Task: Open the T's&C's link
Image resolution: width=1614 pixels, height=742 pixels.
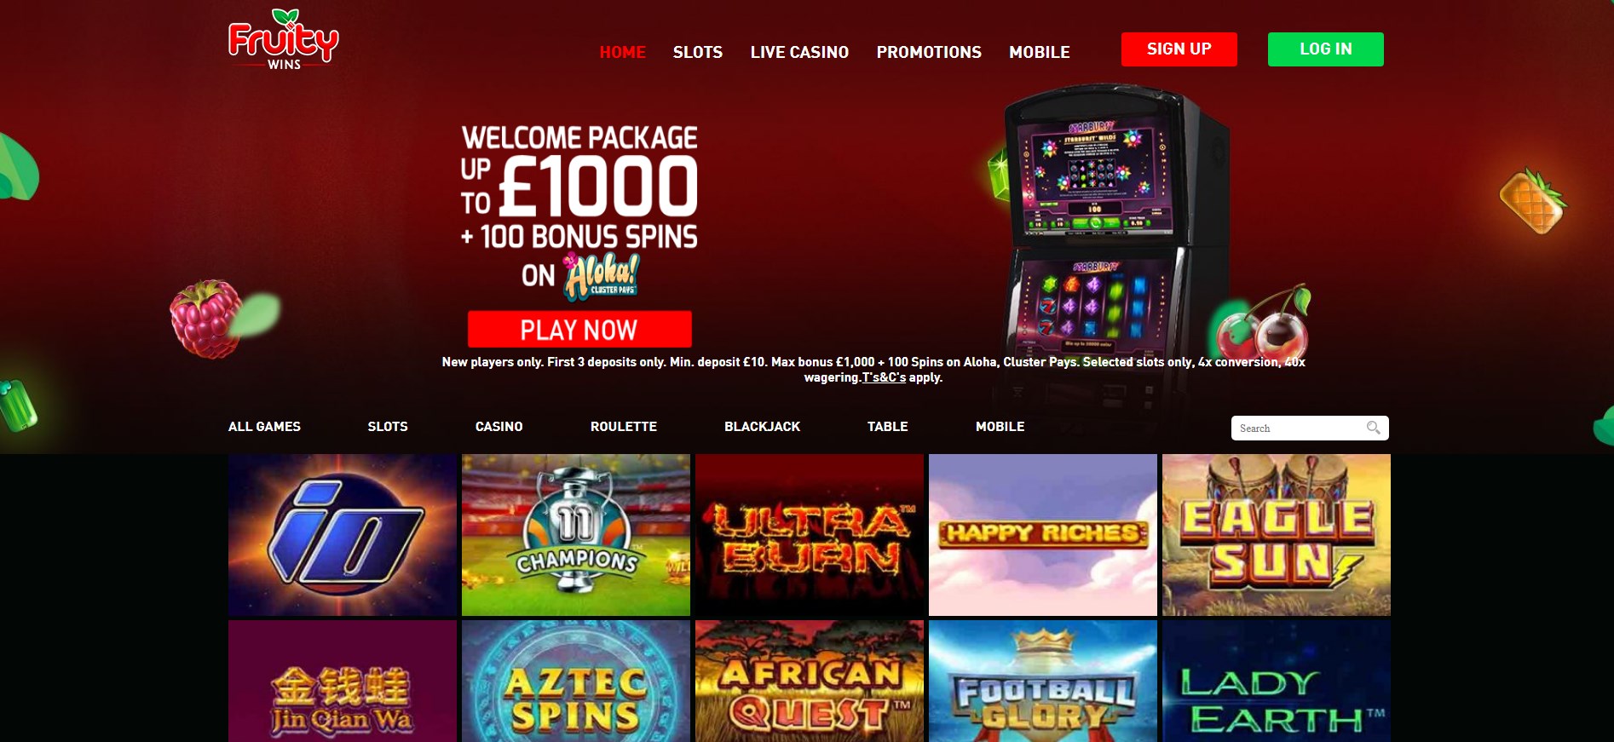Action: click(884, 377)
